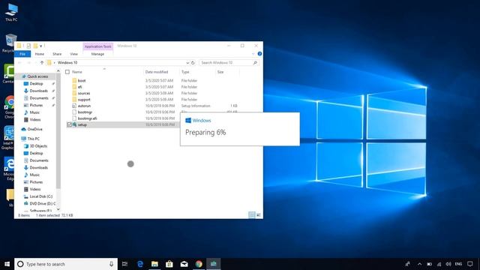Screen dimensions: 480x270
Task: Open the address bar history dropdown
Action: pos(187,62)
